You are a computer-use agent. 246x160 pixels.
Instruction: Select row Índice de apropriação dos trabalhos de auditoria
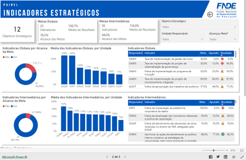(181, 87)
